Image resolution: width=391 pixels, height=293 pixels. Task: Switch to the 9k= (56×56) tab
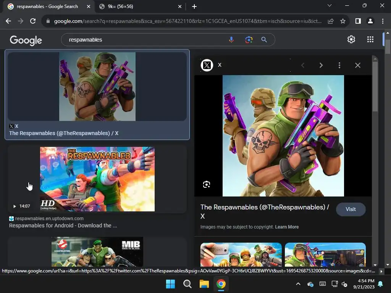click(140, 6)
